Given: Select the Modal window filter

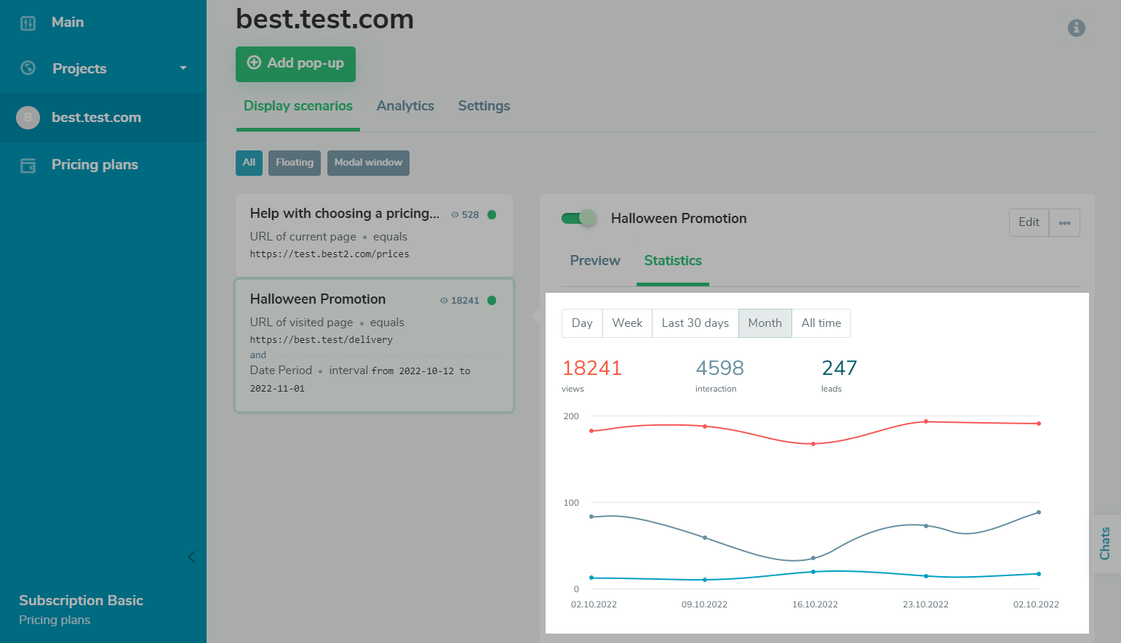Looking at the screenshot, I should pos(368,163).
